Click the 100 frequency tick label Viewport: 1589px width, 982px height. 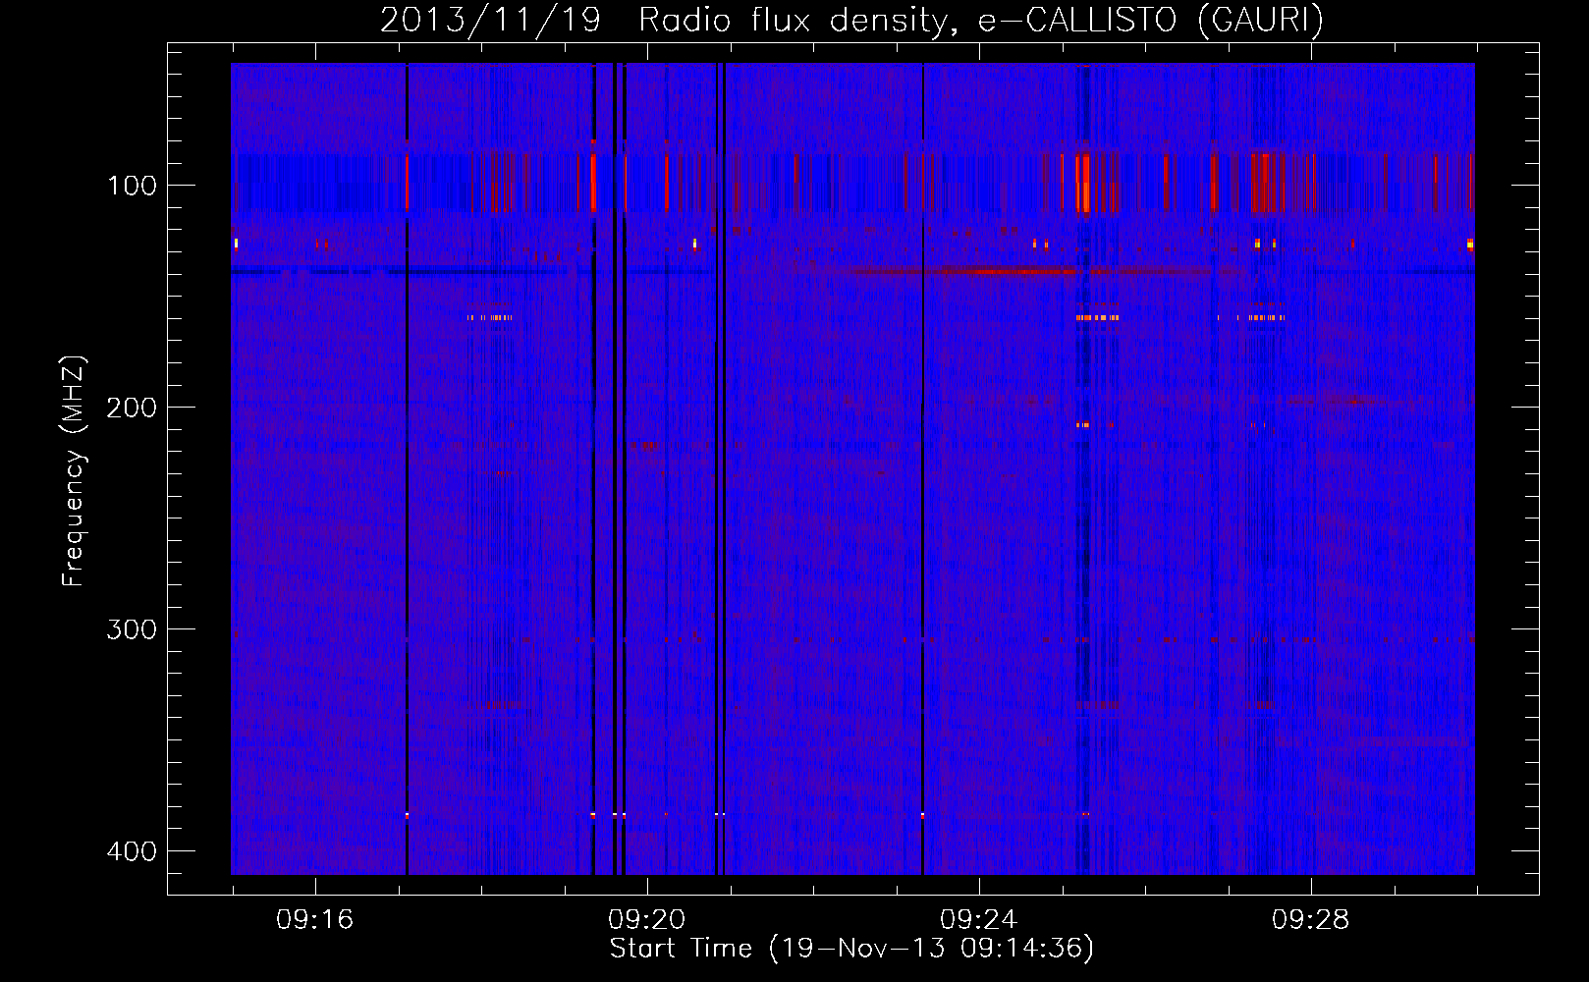click(x=132, y=186)
